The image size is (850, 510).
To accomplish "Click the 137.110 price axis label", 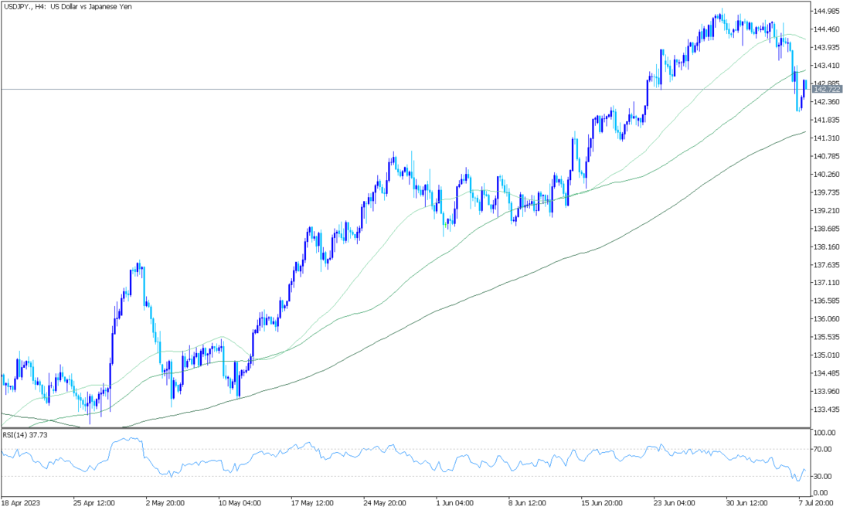I will pos(828,283).
